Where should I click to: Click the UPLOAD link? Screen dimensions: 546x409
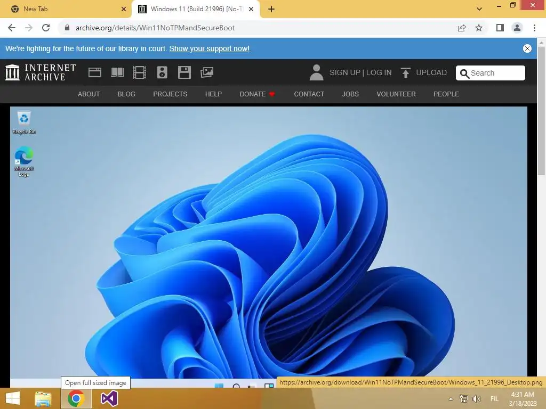431,72
